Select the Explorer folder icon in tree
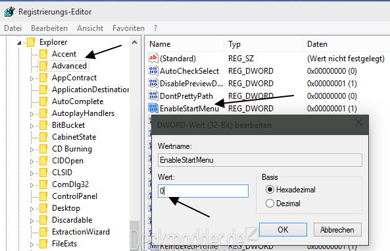 (31, 42)
